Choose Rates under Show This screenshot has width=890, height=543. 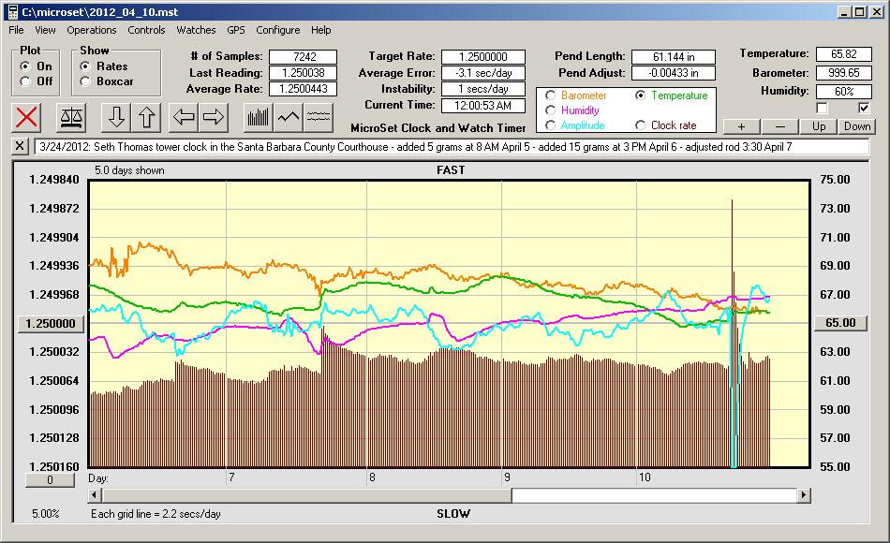tap(85, 66)
